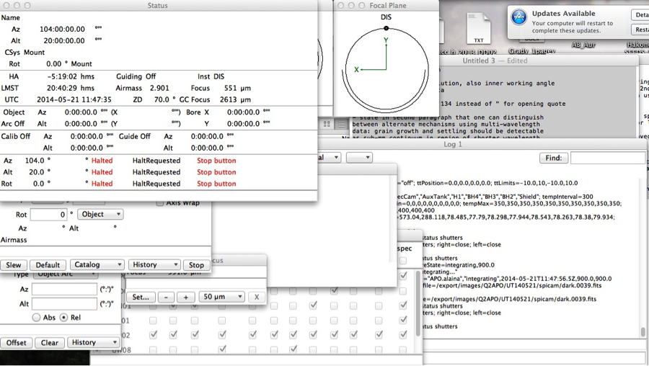Open the Catalog dropdown menu
The image size is (649, 366).
97,265
